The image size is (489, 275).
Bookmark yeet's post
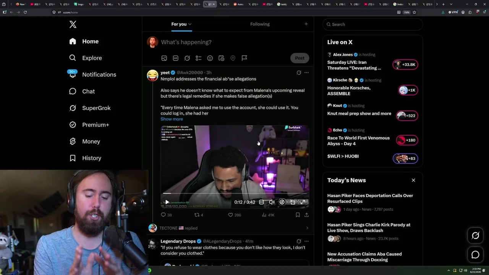[x=298, y=215]
